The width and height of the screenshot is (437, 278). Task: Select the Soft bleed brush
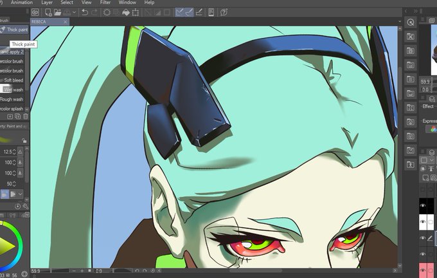pyautogui.click(x=13, y=80)
